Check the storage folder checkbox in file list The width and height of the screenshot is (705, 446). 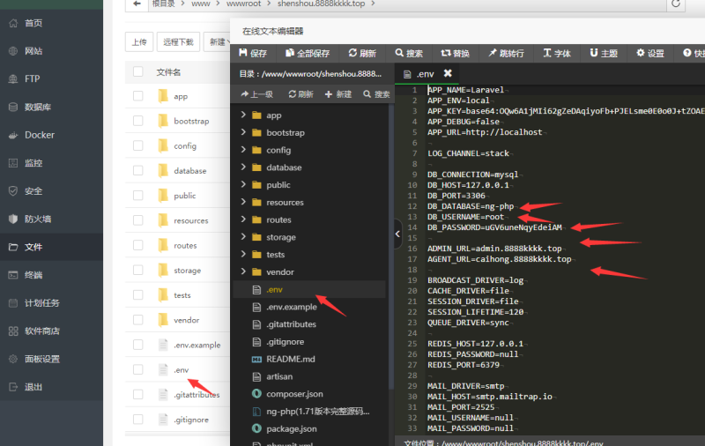coord(138,271)
